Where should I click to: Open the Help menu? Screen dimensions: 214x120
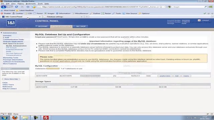pyautogui.click(x=47, y=4)
